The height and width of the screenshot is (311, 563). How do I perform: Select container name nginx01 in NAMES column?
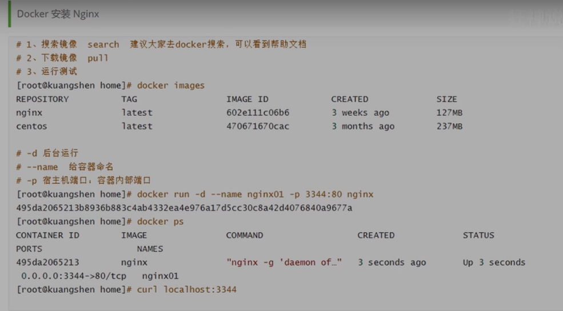[x=160, y=276]
